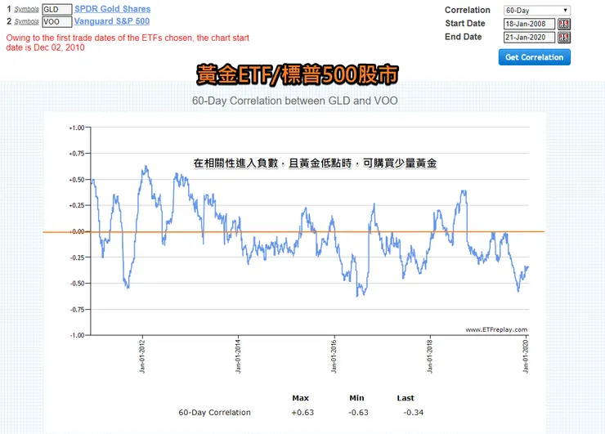The width and height of the screenshot is (605, 434).
Task: Open the Vanguard S&P 500 link
Action: pos(112,21)
